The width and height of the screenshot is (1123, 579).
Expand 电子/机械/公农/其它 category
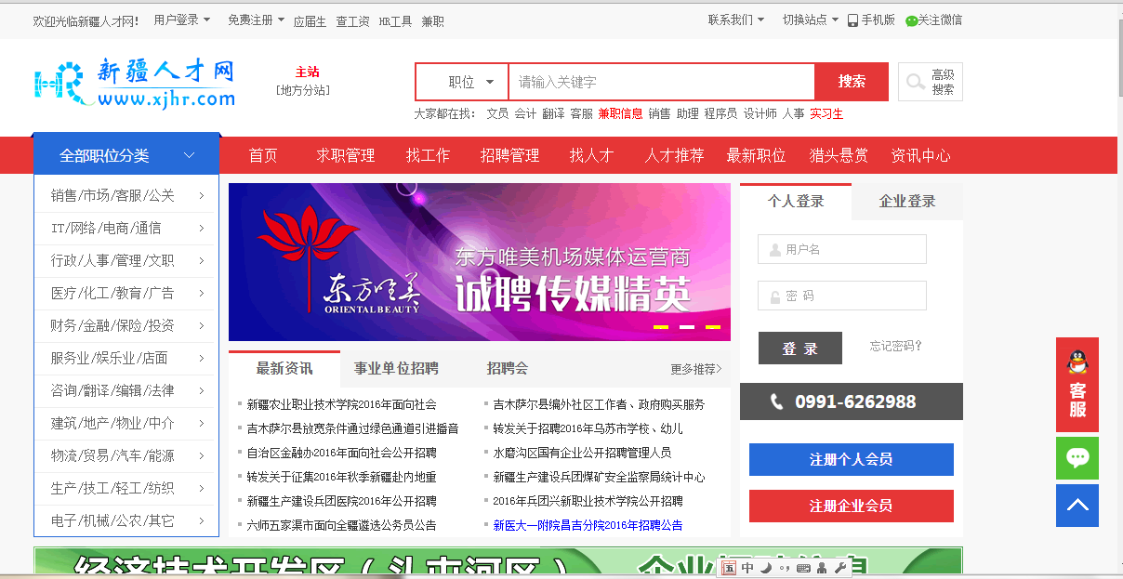tap(127, 520)
